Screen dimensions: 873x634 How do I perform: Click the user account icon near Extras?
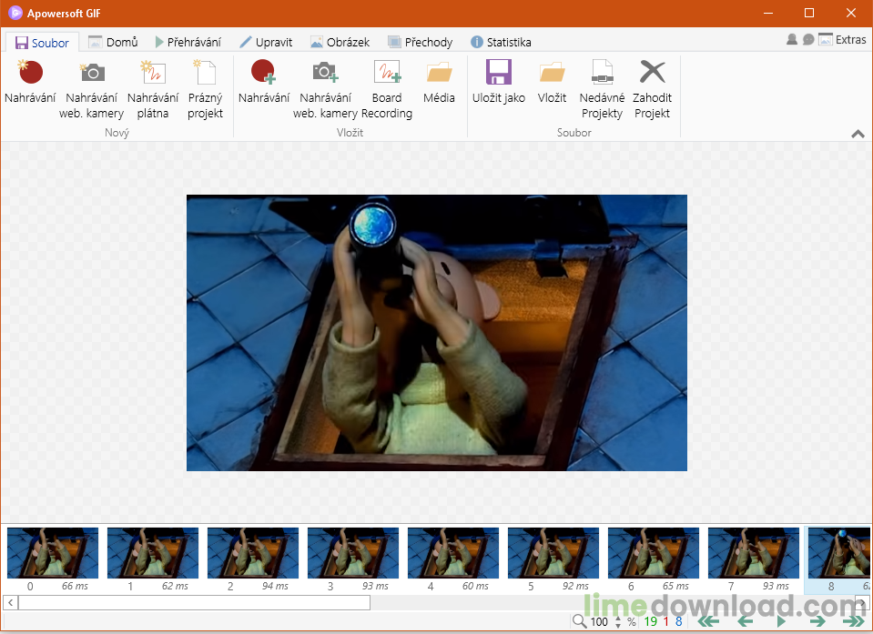point(791,41)
